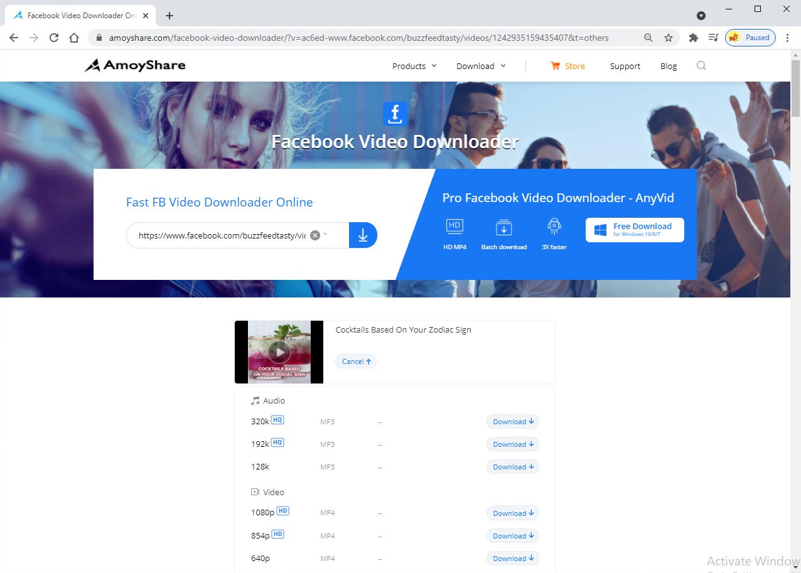Click the 3X faster rocket icon
The width and height of the screenshot is (801, 573).
click(x=554, y=227)
